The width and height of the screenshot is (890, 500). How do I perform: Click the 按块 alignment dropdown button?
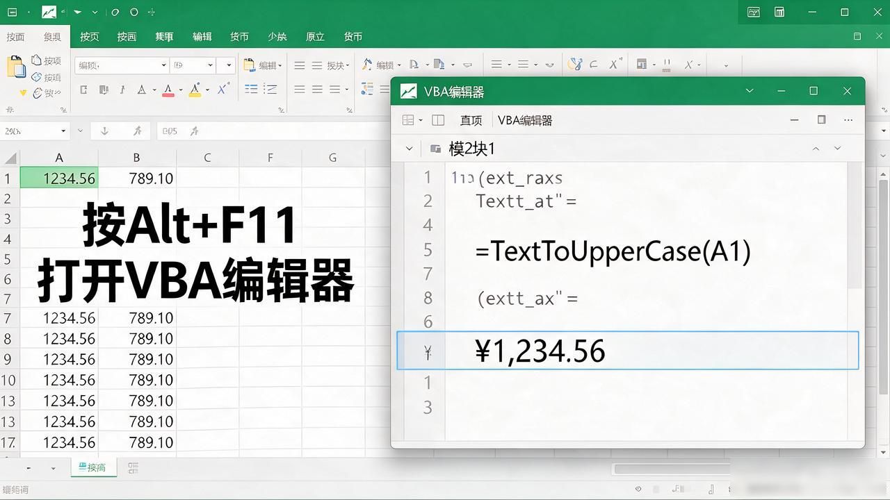(x=338, y=65)
